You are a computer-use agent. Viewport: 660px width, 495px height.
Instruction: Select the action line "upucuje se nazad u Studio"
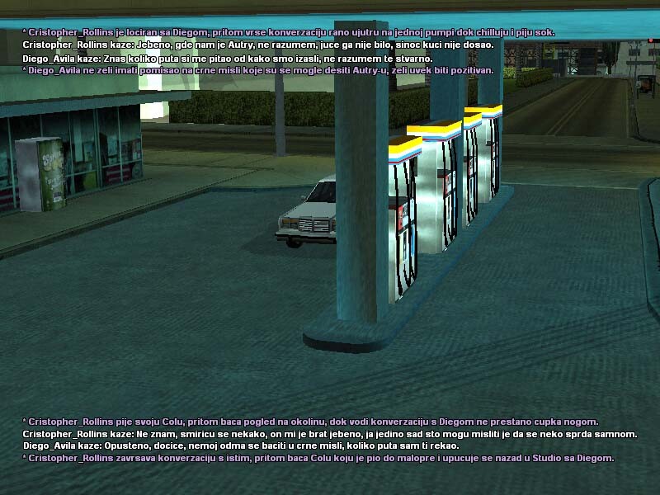pos(318,458)
